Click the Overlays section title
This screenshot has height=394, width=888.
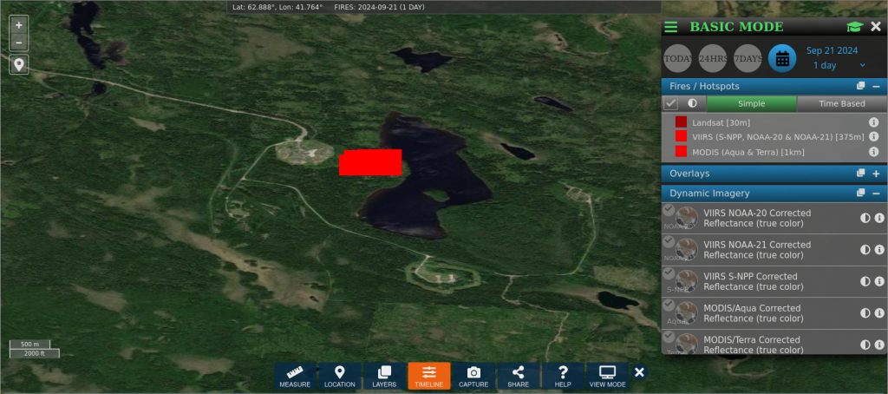tap(689, 174)
